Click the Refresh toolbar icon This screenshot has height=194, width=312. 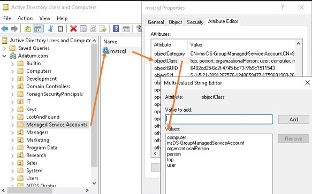[93, 29]
